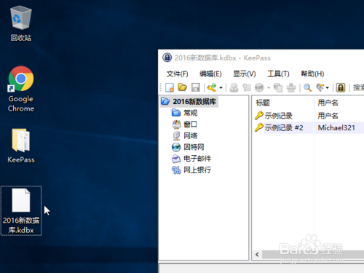Click the entry list scroll-left arrow

click(257, 255)
